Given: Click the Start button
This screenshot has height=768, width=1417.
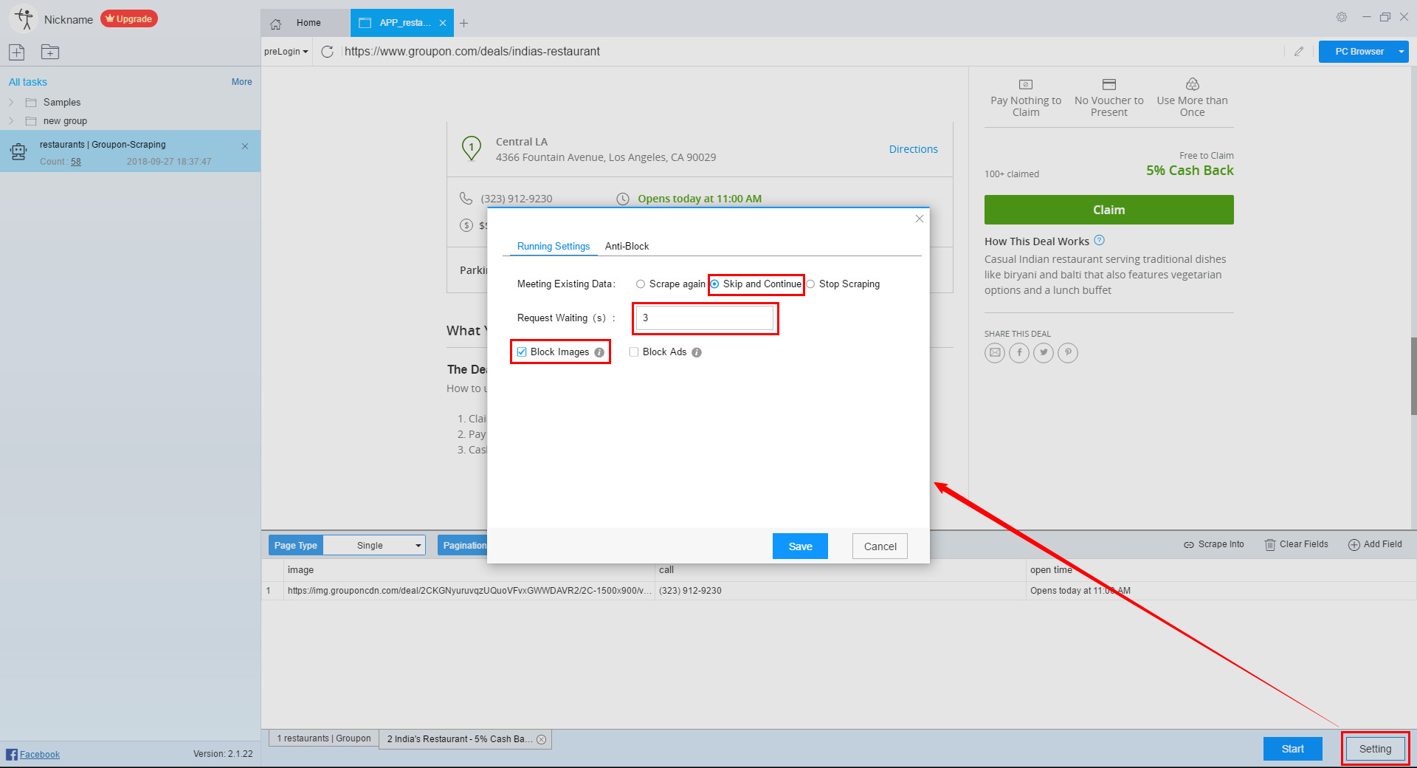Looking at the screenshot, I should [1292, 749].
